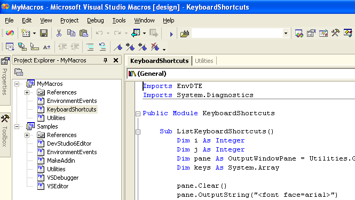Click the Decrease Indent icon
Image resolution: width=355 pixels, height=200 pixels.
point(62,47)
